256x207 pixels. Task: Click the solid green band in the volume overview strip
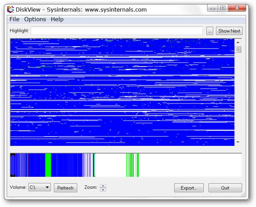(x=48, y=165)
